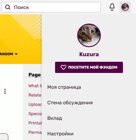
Task: Click the Permanent link item
Action: 35,132
